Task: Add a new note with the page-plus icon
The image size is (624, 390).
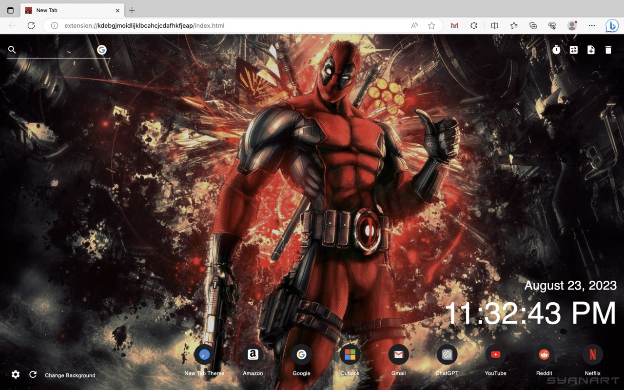Action: (x=591, y=50)
